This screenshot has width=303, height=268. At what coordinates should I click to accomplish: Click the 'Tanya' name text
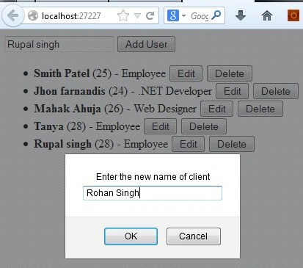[x=48, y=126]
